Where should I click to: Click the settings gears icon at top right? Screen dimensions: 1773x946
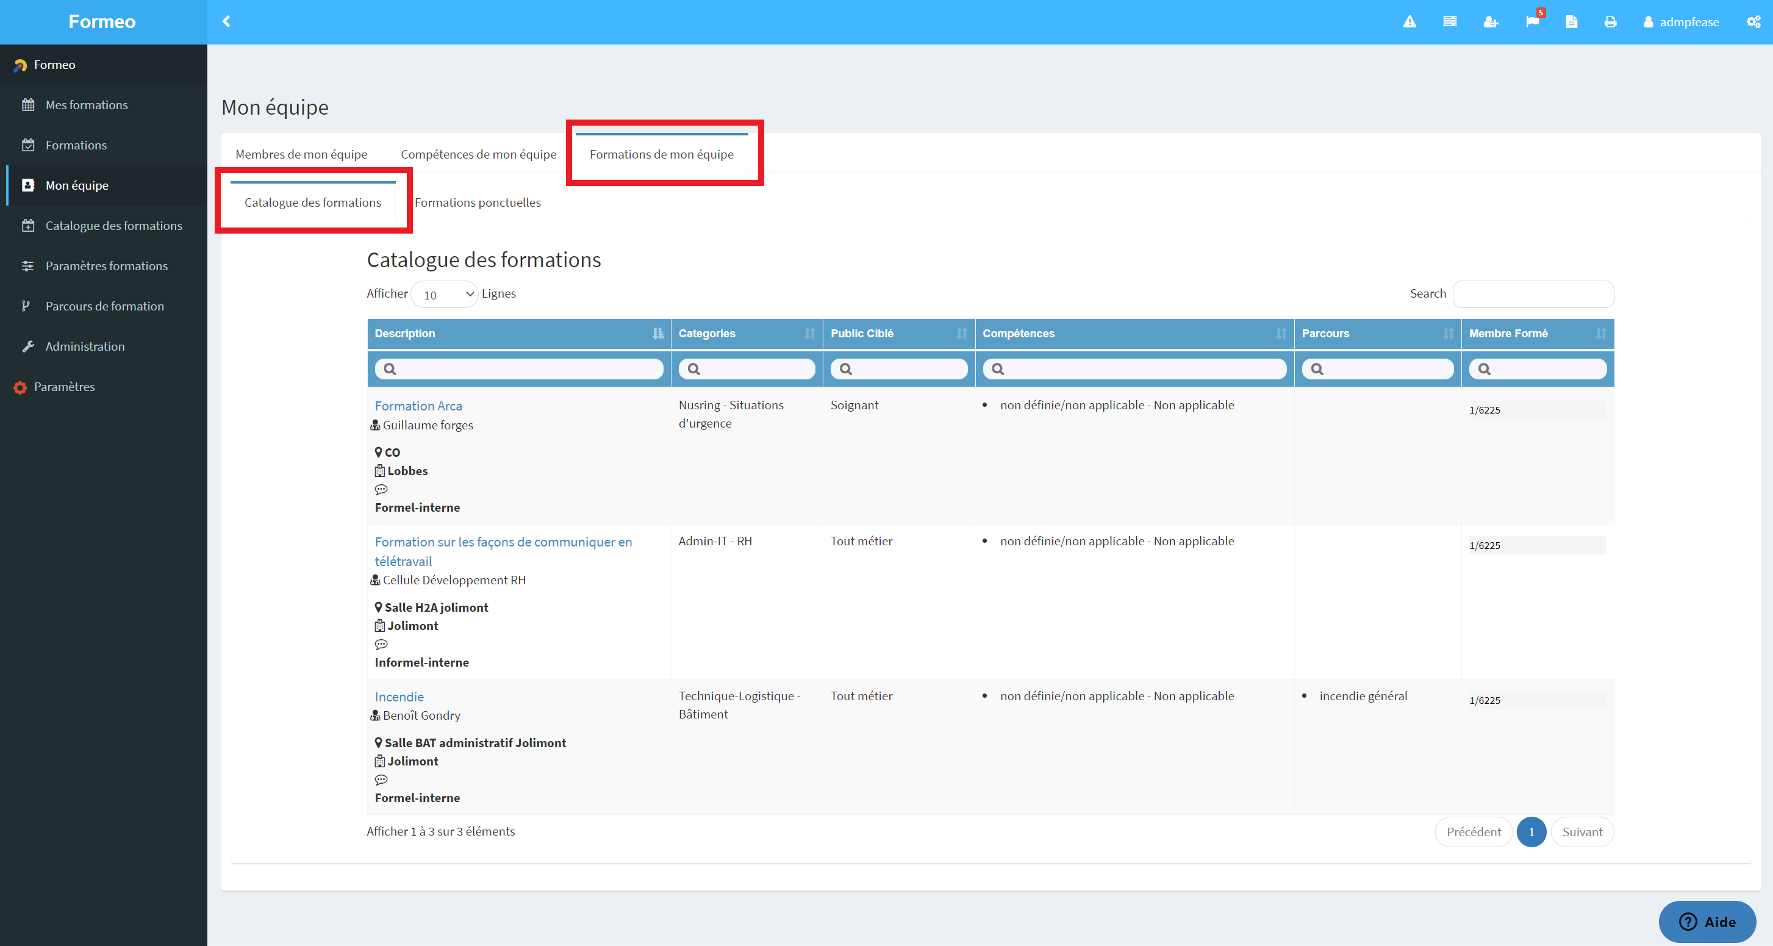tap(1753, 22)
